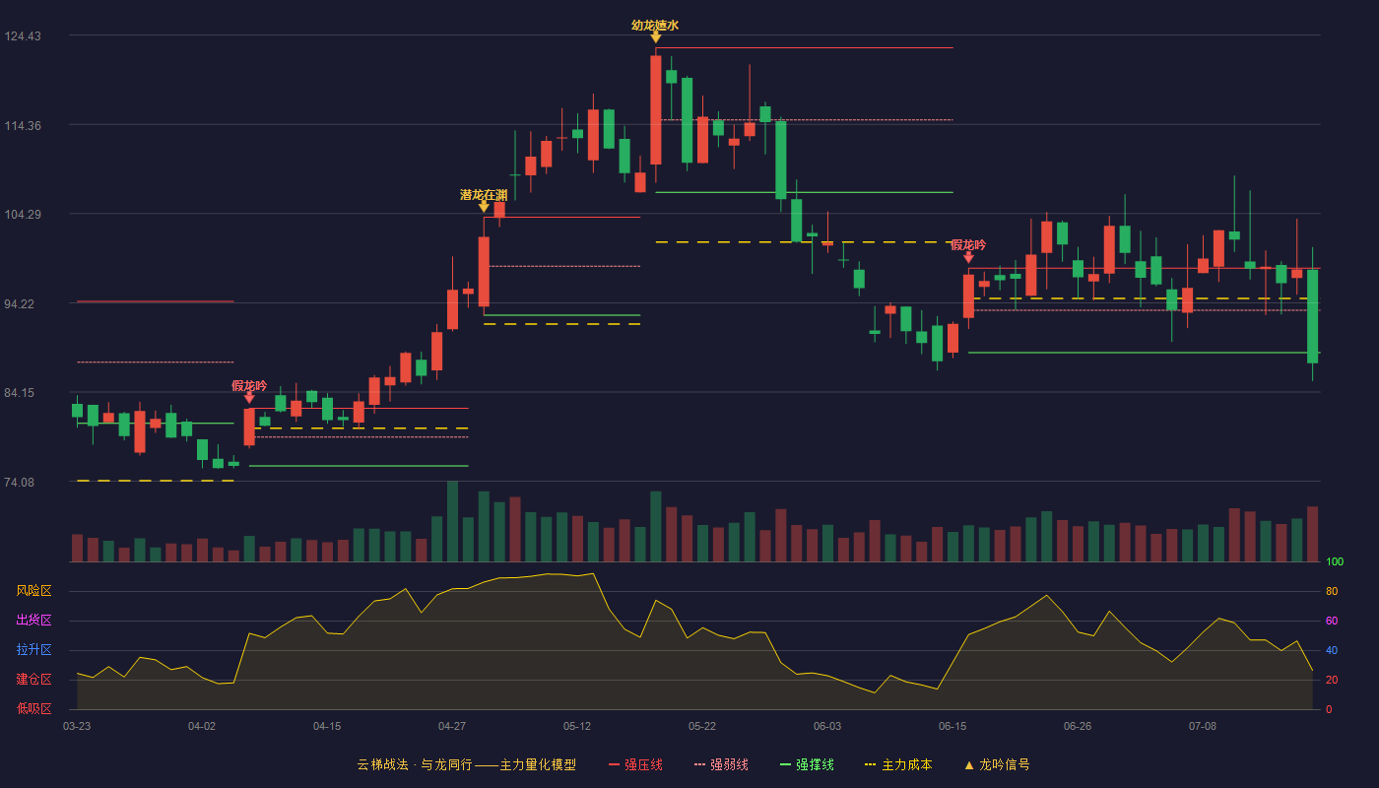Click the 04-15 date label
This screenshot has width=1379, height=788.
tap(327, 726)
